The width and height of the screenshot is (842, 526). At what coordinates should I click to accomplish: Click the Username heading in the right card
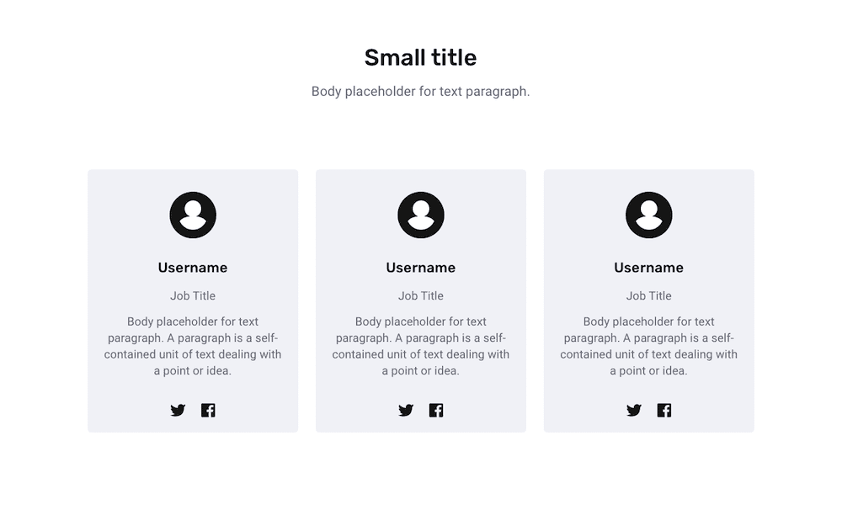point(648,268)
